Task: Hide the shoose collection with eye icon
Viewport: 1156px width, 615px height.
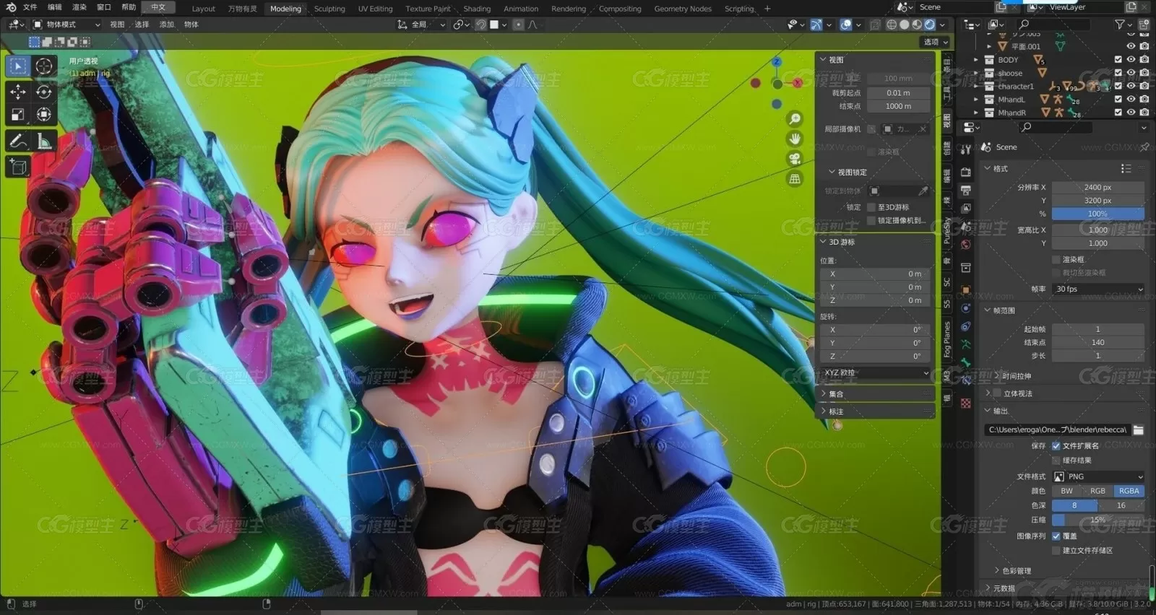Action: [1131, 73]
